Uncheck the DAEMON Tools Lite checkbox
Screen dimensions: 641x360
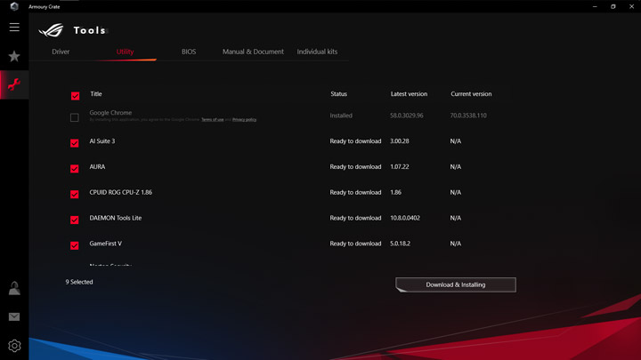[75, 220]
